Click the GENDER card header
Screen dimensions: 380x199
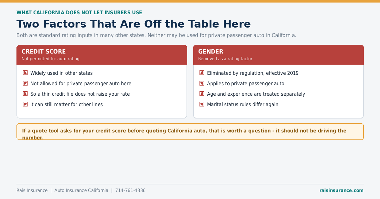[278, 55]
